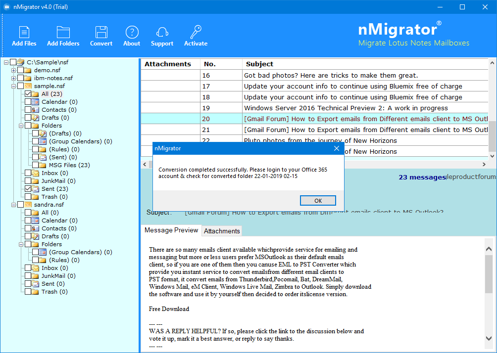497x353 pixels.
Task: Uncheck the All (23) checkbox
Action: tap(28, 94)
